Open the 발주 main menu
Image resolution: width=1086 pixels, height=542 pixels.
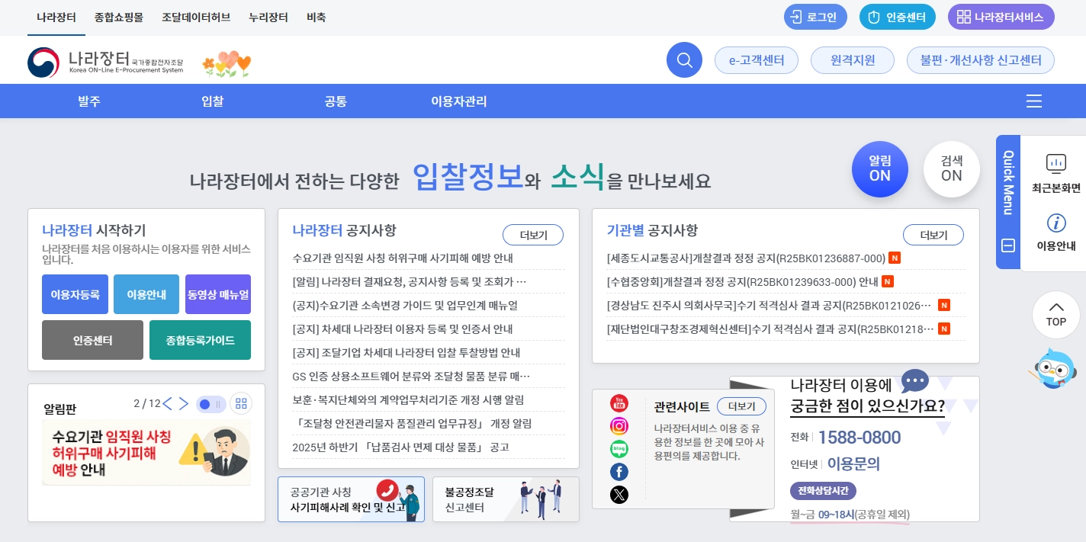[x=89, y=101]
